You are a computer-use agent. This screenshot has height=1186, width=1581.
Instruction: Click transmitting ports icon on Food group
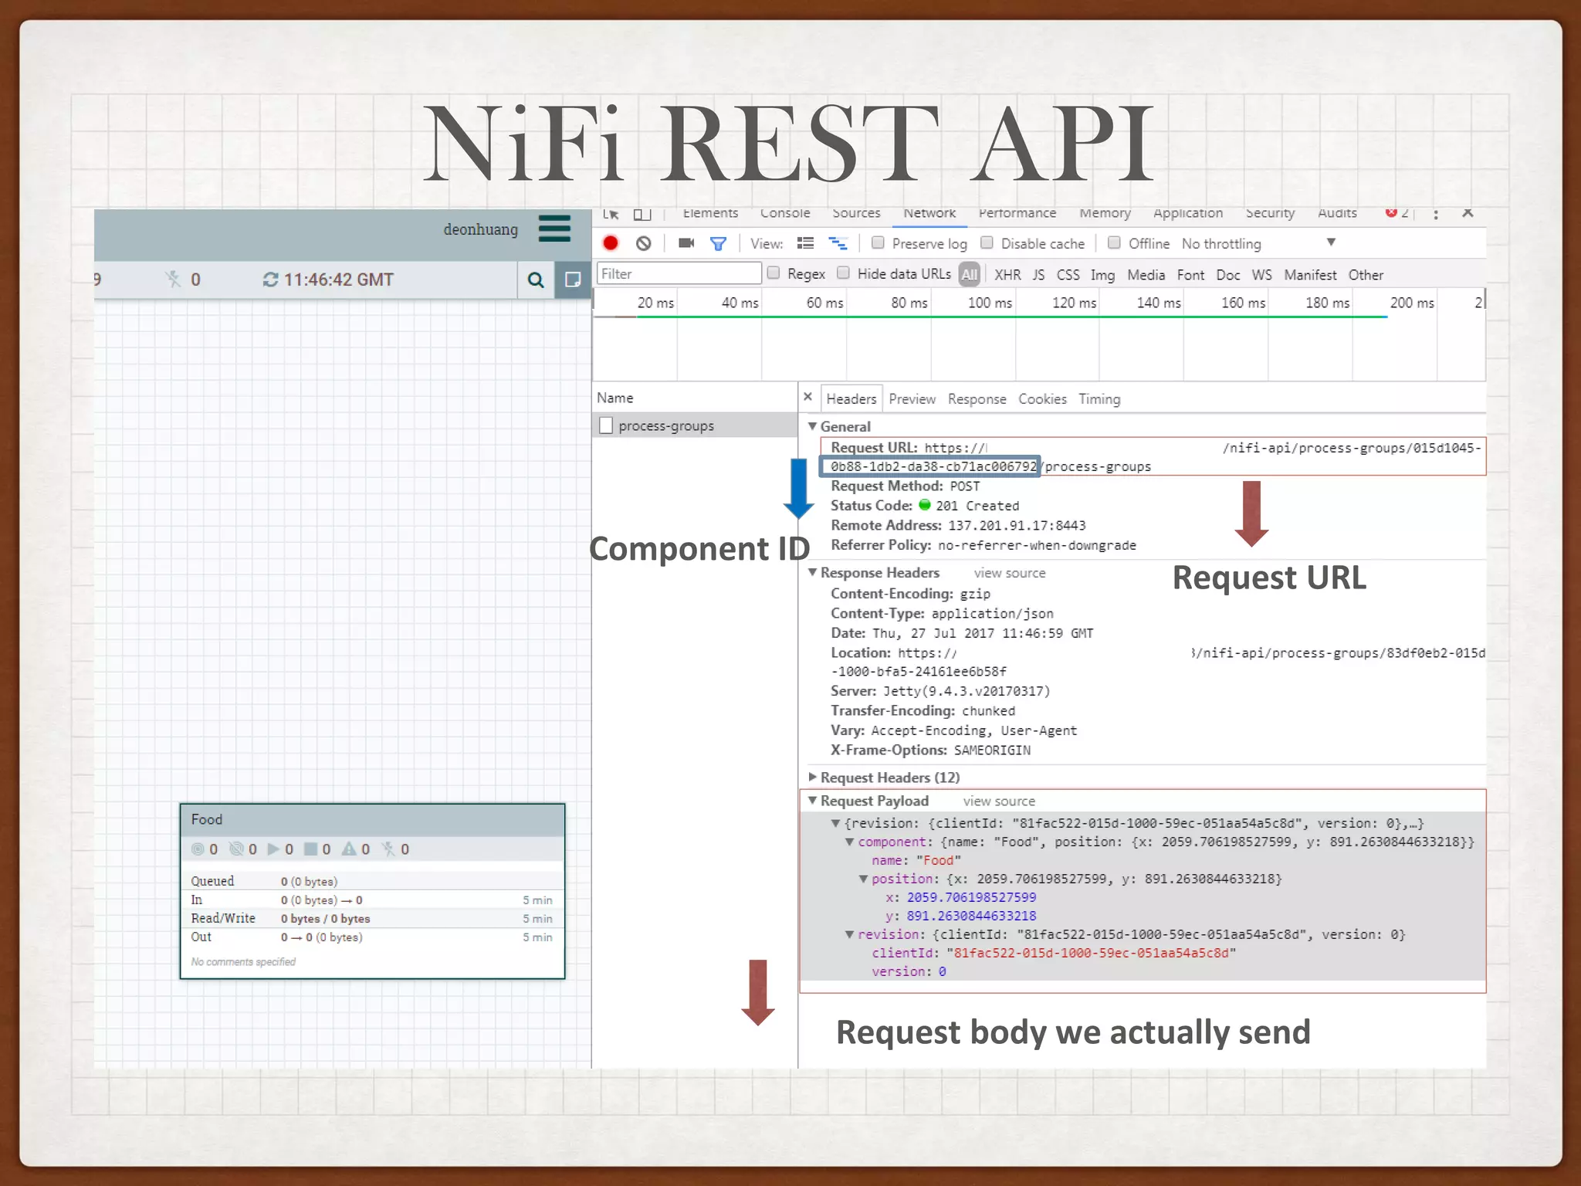(x=198, y=849)
